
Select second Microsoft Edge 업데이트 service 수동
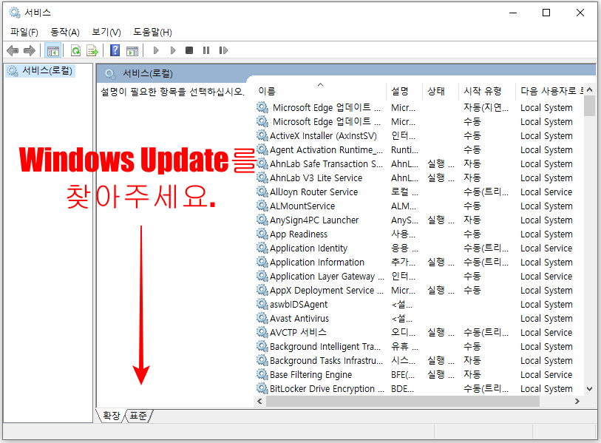pos(418,121)
